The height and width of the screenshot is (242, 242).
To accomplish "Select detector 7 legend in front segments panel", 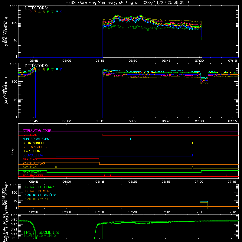I will click(52, 12).
